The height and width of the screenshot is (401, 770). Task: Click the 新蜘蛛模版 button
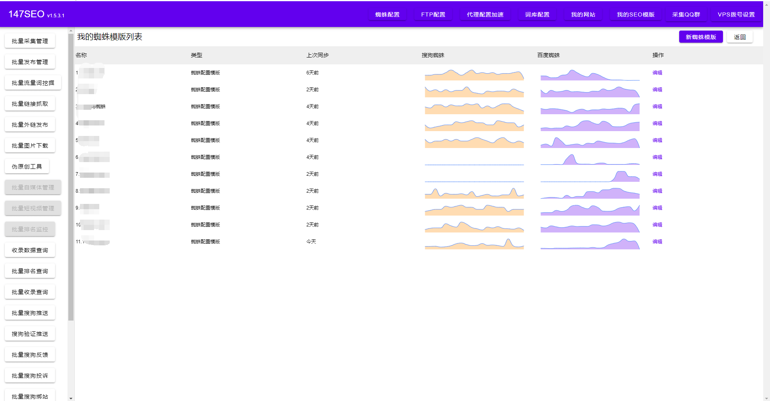pyautogui.click(x=700, y=37)
